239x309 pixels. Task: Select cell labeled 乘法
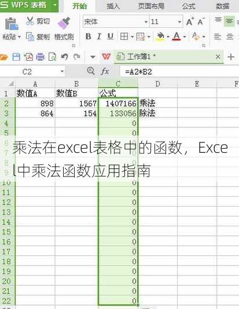157,103
